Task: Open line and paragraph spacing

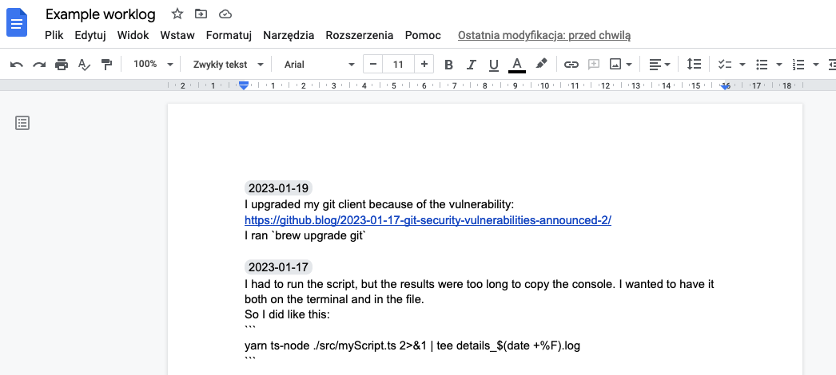Action: (x=693, y=65)
